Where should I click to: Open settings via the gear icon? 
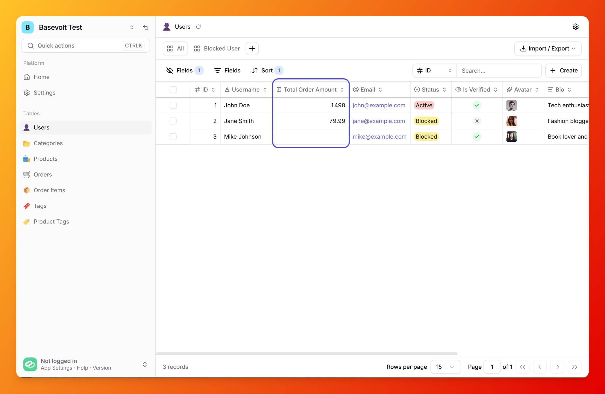pyautogui.click(x=576, y=27)
